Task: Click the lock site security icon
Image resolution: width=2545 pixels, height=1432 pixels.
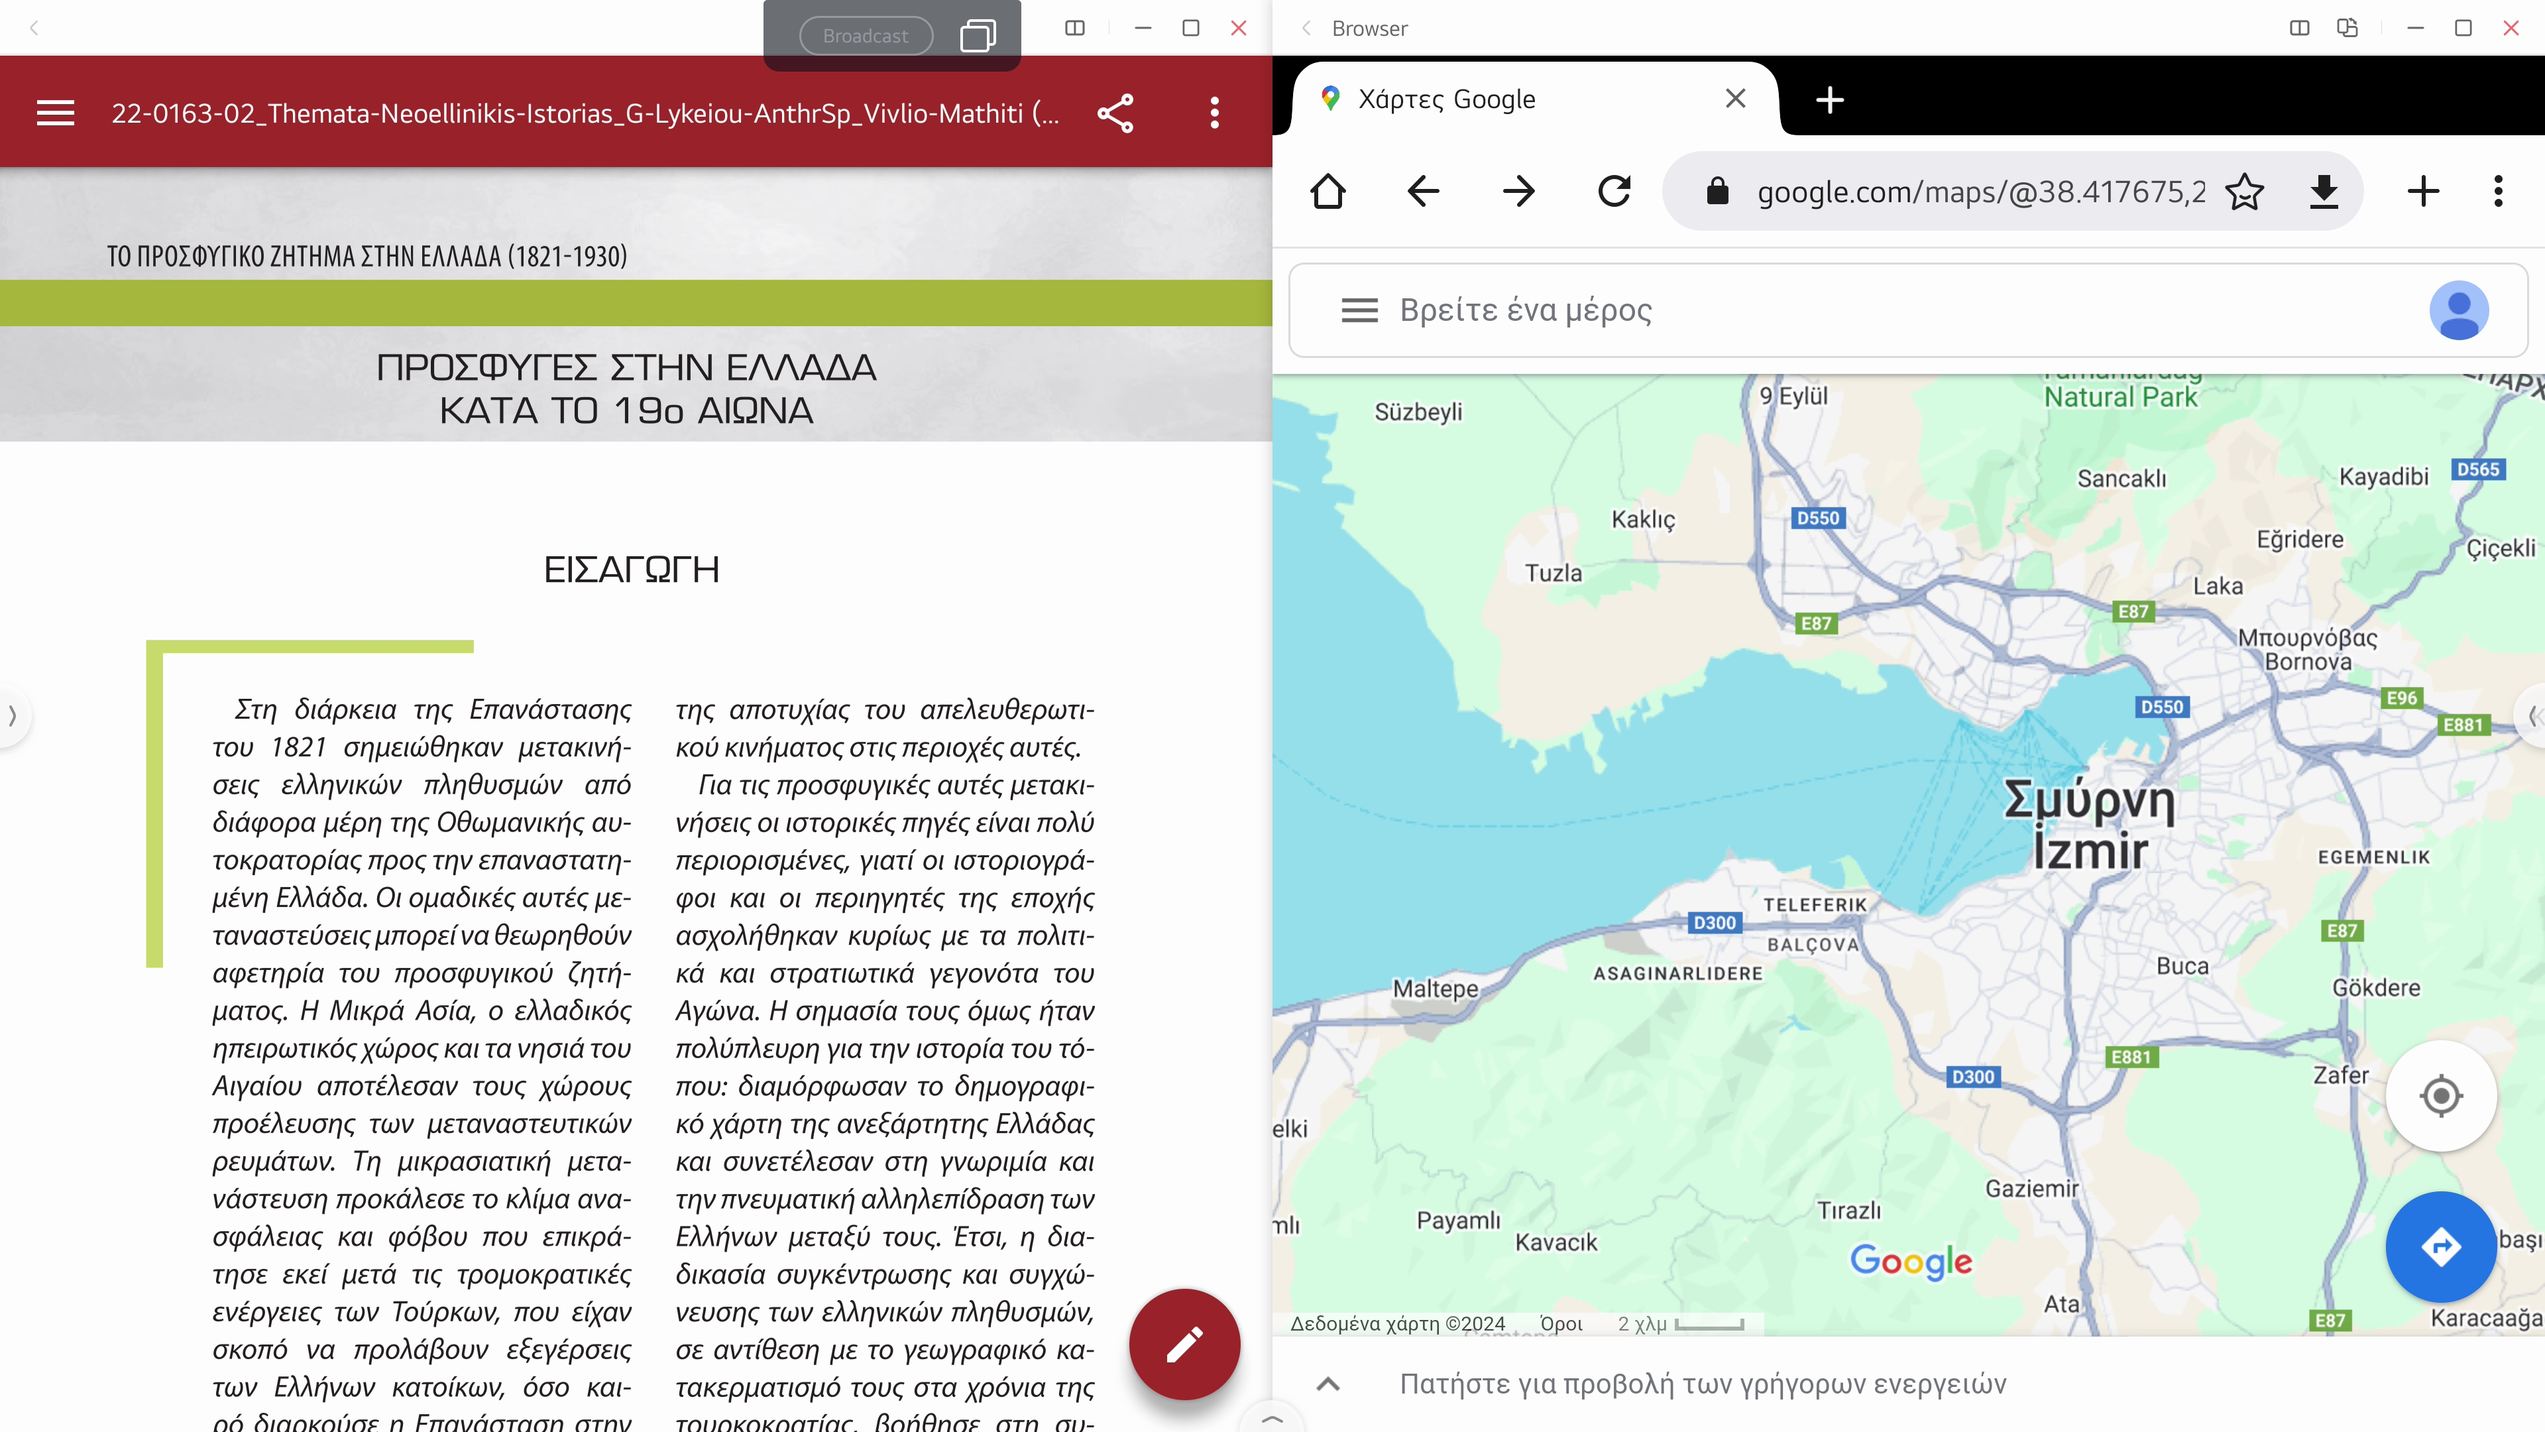Action: pyautogui.click(x=1718, y=191)
